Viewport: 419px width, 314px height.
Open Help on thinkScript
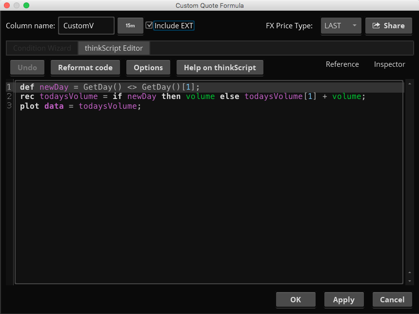tap(220, 68)
